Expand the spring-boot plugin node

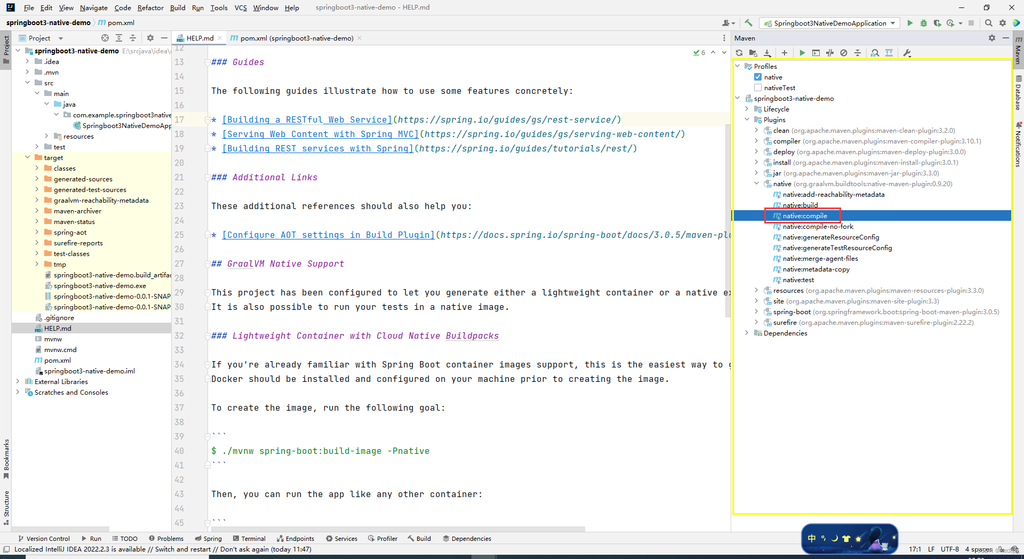(756, 312)
